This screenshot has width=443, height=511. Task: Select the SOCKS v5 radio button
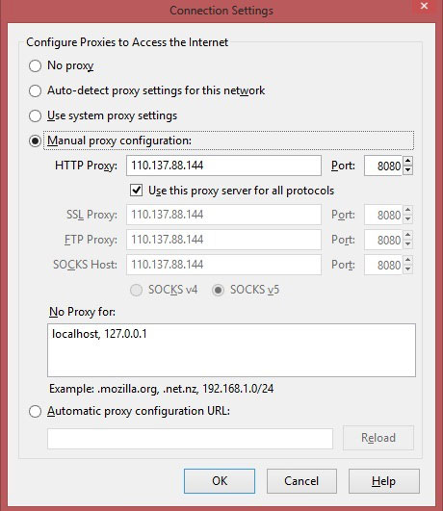218,290
